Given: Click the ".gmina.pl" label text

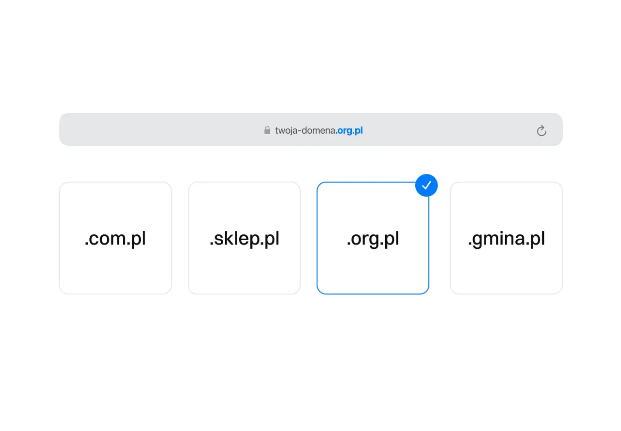Looking at the screenshot, I should tap(506, 239).
